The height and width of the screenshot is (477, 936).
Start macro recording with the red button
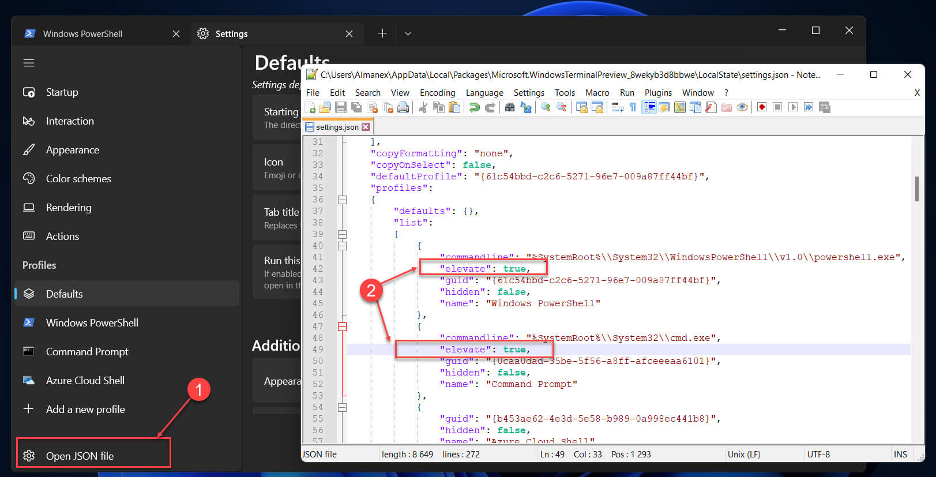tap(762, 107)
